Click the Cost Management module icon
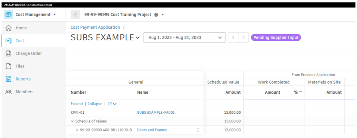Screen dimensions: 357x138 8,14
